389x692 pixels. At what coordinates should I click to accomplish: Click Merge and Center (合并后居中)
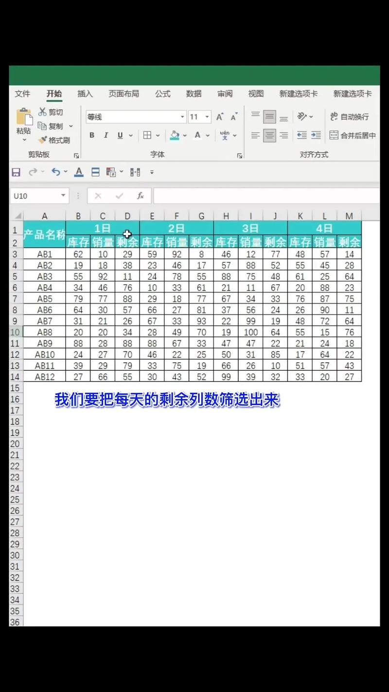tap(353, 135)
